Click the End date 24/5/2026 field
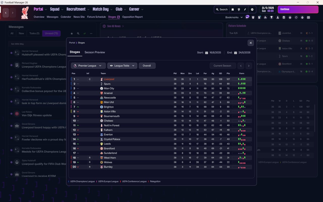Viewport: 323px width, 202px height. [244, 53]
